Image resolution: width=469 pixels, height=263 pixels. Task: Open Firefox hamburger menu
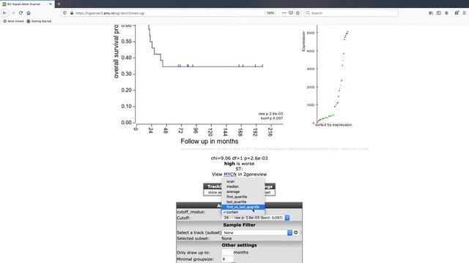465,13
